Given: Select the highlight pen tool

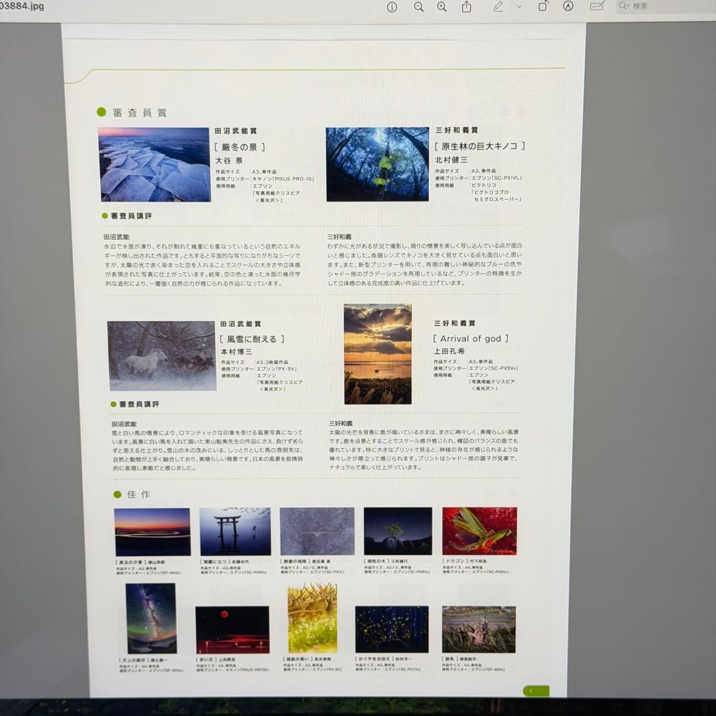Looking at the screenshot, I should 498,7.
